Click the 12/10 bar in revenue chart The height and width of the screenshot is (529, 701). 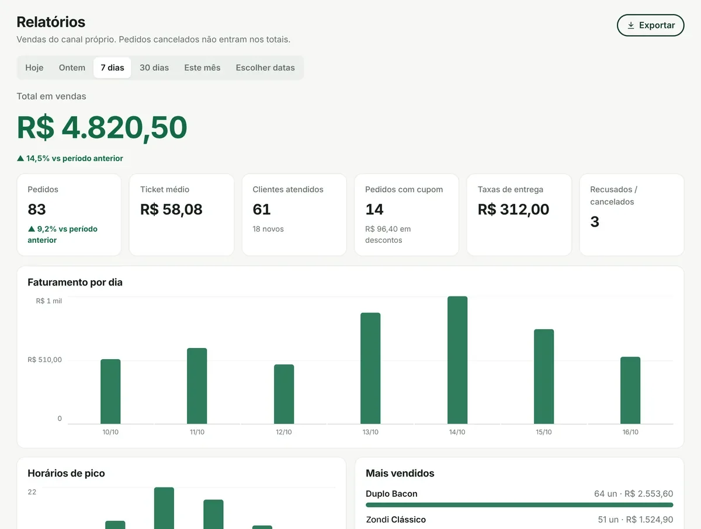pos(284,394)
